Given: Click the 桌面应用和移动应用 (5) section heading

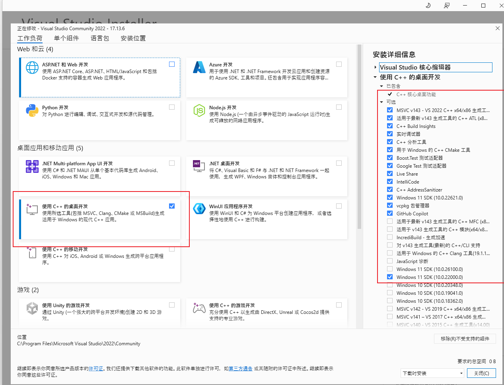Looking at the screenshot, I should pyautogui.click(x=50, y=148).
